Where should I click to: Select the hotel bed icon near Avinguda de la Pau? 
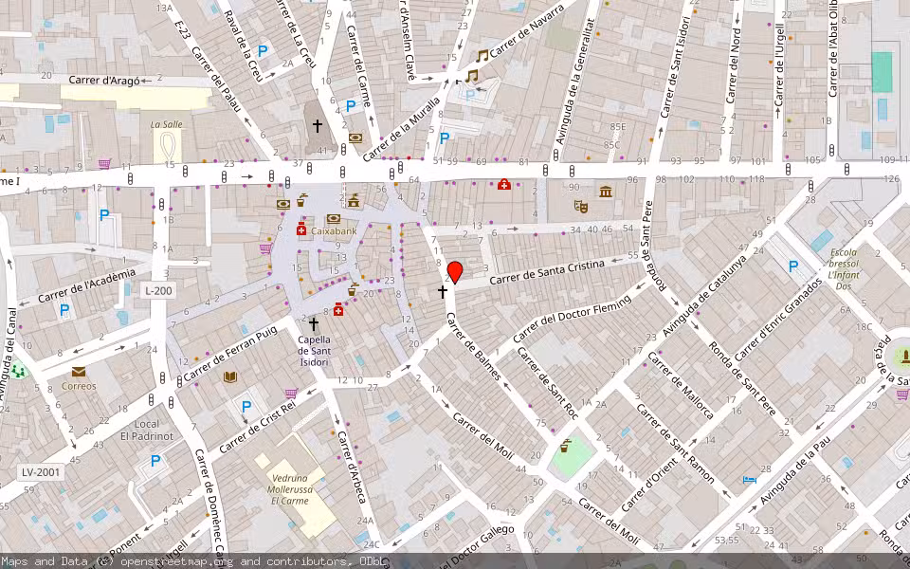pyautogui.click(x=749, y=480)
